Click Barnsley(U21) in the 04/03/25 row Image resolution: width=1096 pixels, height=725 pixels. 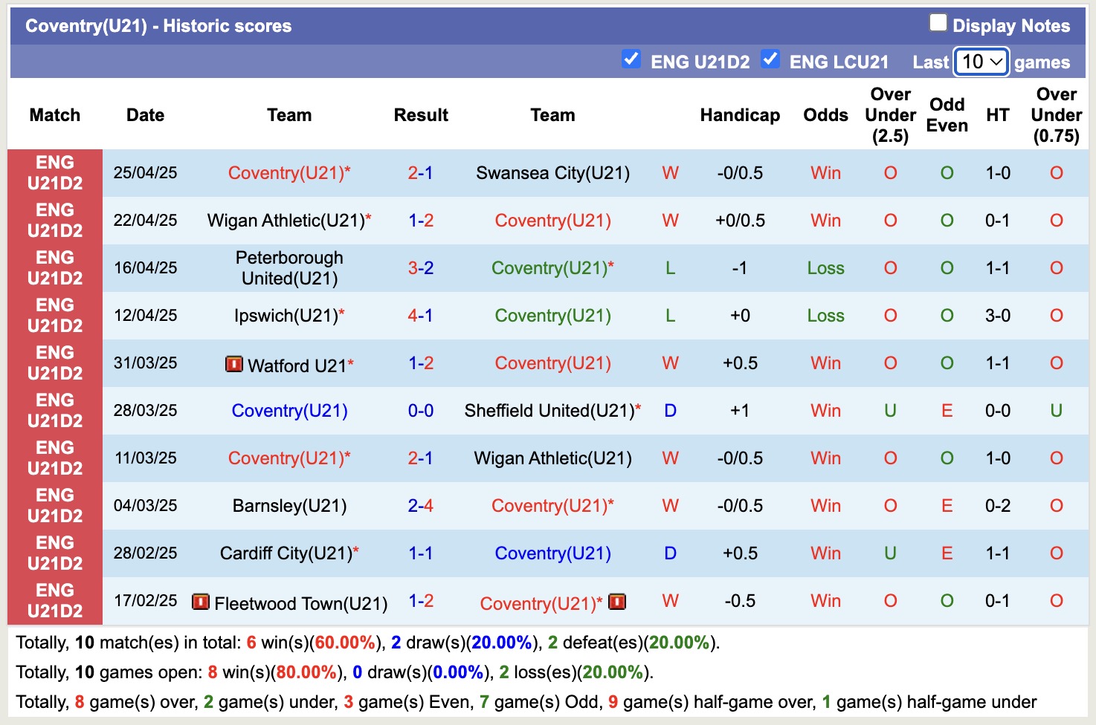pyautogui.click(x=289, y=505)
